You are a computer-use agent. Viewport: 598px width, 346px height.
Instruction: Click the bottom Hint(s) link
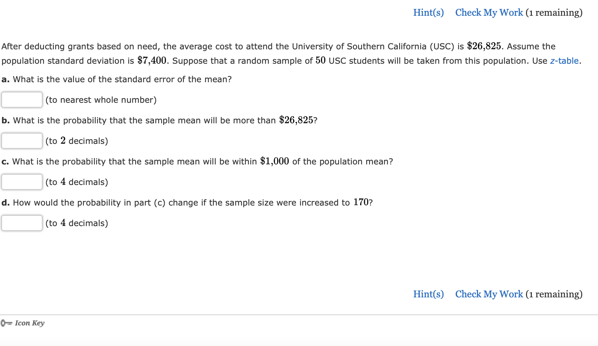point(429,294)
